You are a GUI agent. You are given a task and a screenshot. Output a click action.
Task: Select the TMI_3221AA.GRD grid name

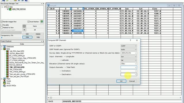tap(17, 67)
